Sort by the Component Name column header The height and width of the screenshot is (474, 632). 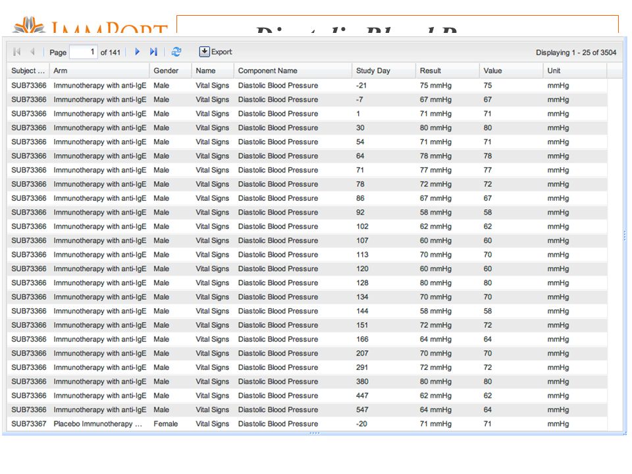[292, 70]
